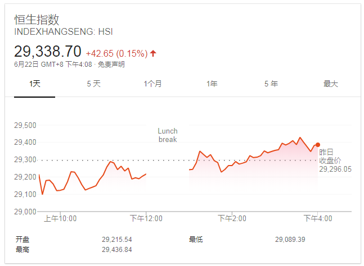364x266 pixels.
Task: Click the 29,000 y-axis label
Action: point(25,212)
